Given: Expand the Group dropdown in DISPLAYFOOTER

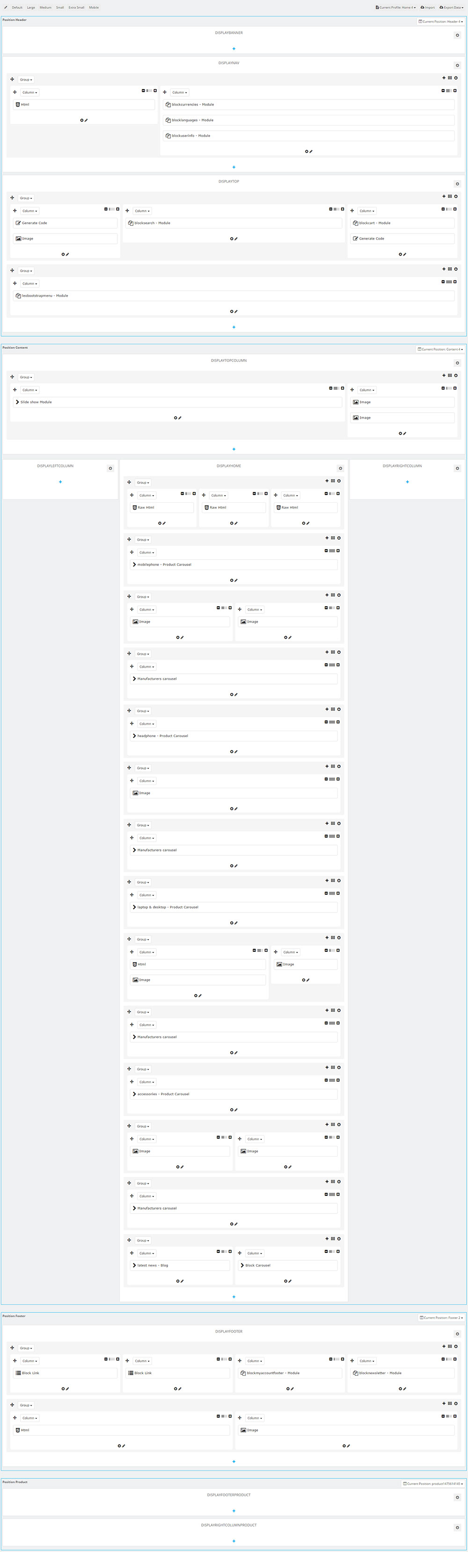Looking at the screenshot, I should [25, 1348].
